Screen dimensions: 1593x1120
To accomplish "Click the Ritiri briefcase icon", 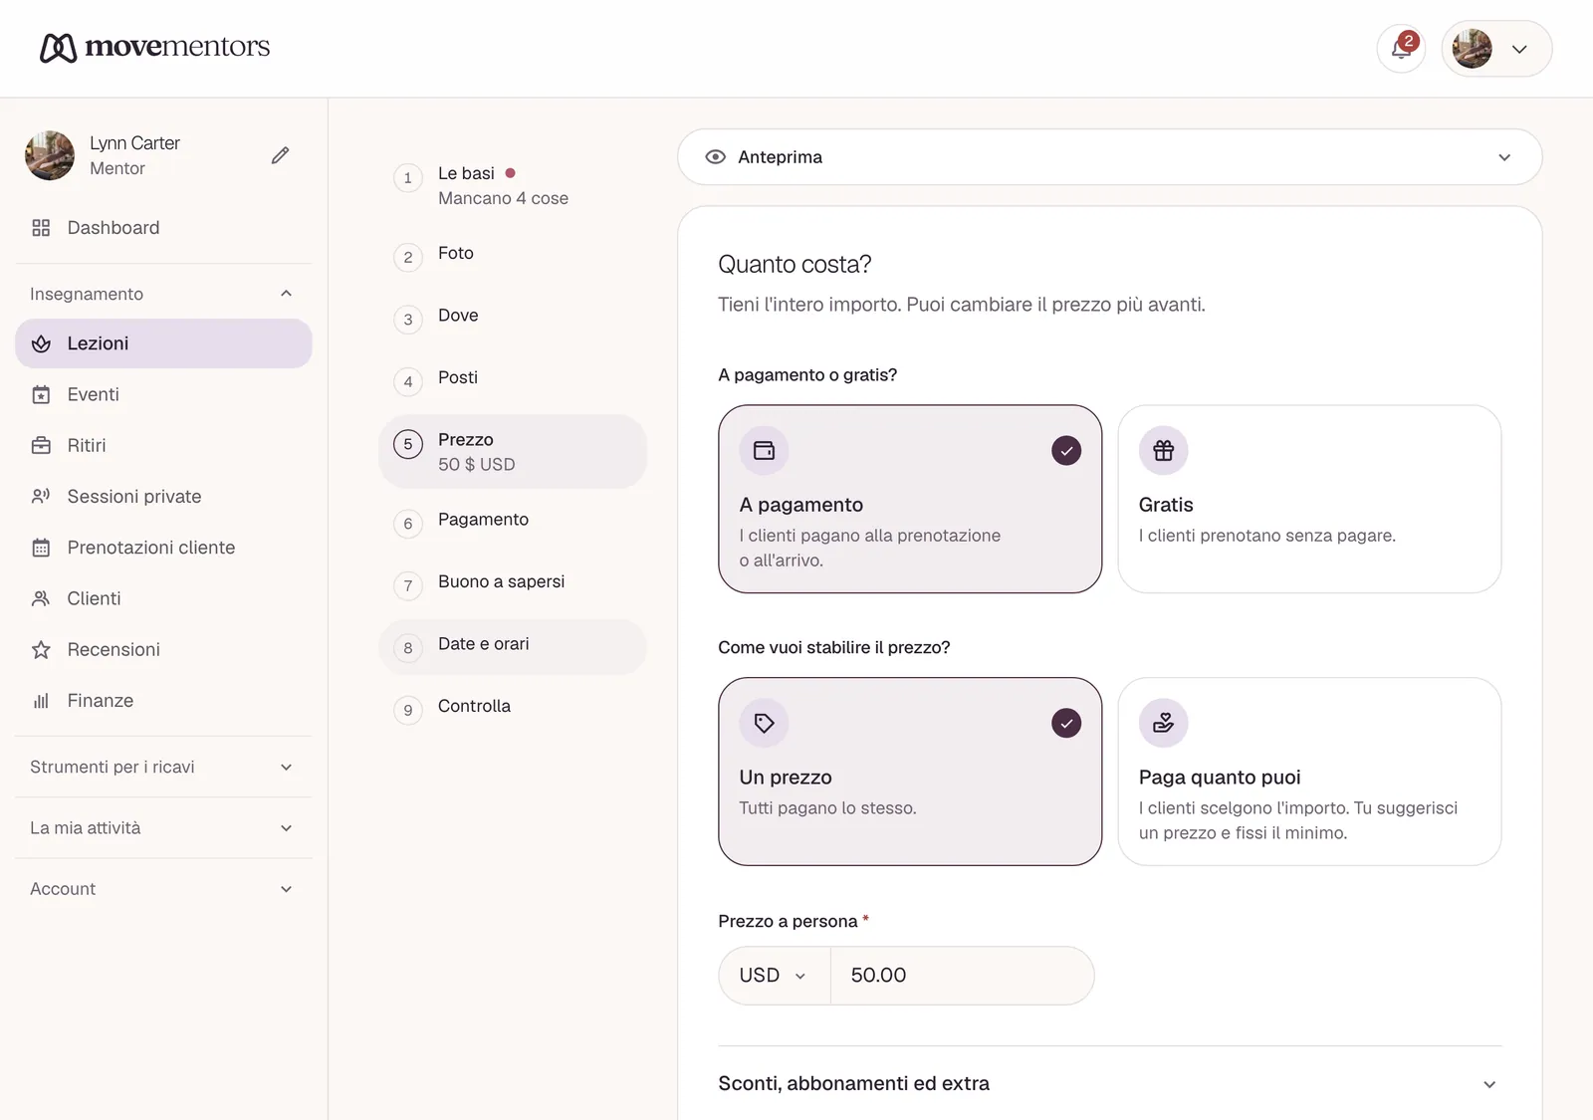I will point(41,446).
